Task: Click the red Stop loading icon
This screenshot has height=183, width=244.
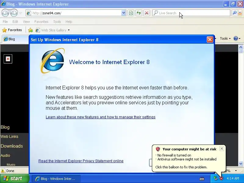Action: coord(147,13)
